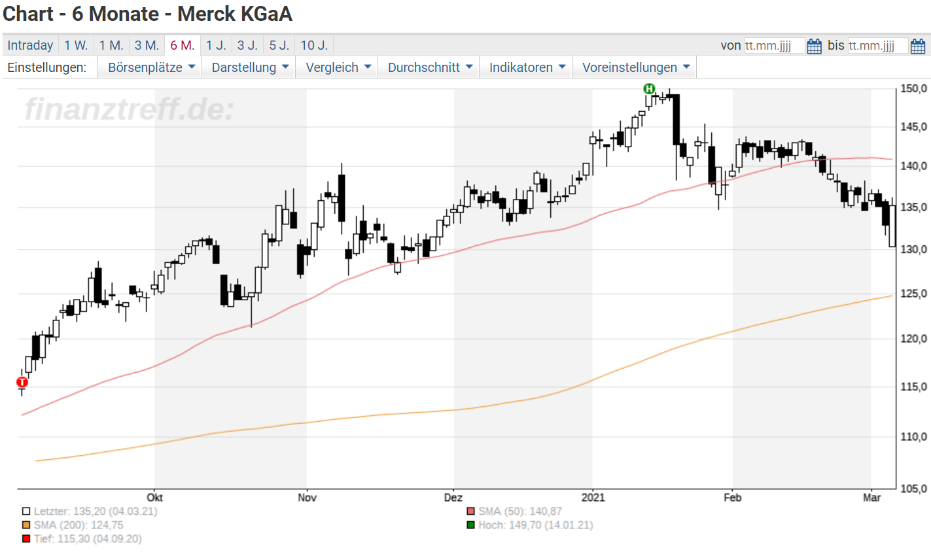Image resolution: width=931 pixels, height=552 pixels.
Task: Click the red T low marker
Action: pyautogui.click(x=22, y=382)
